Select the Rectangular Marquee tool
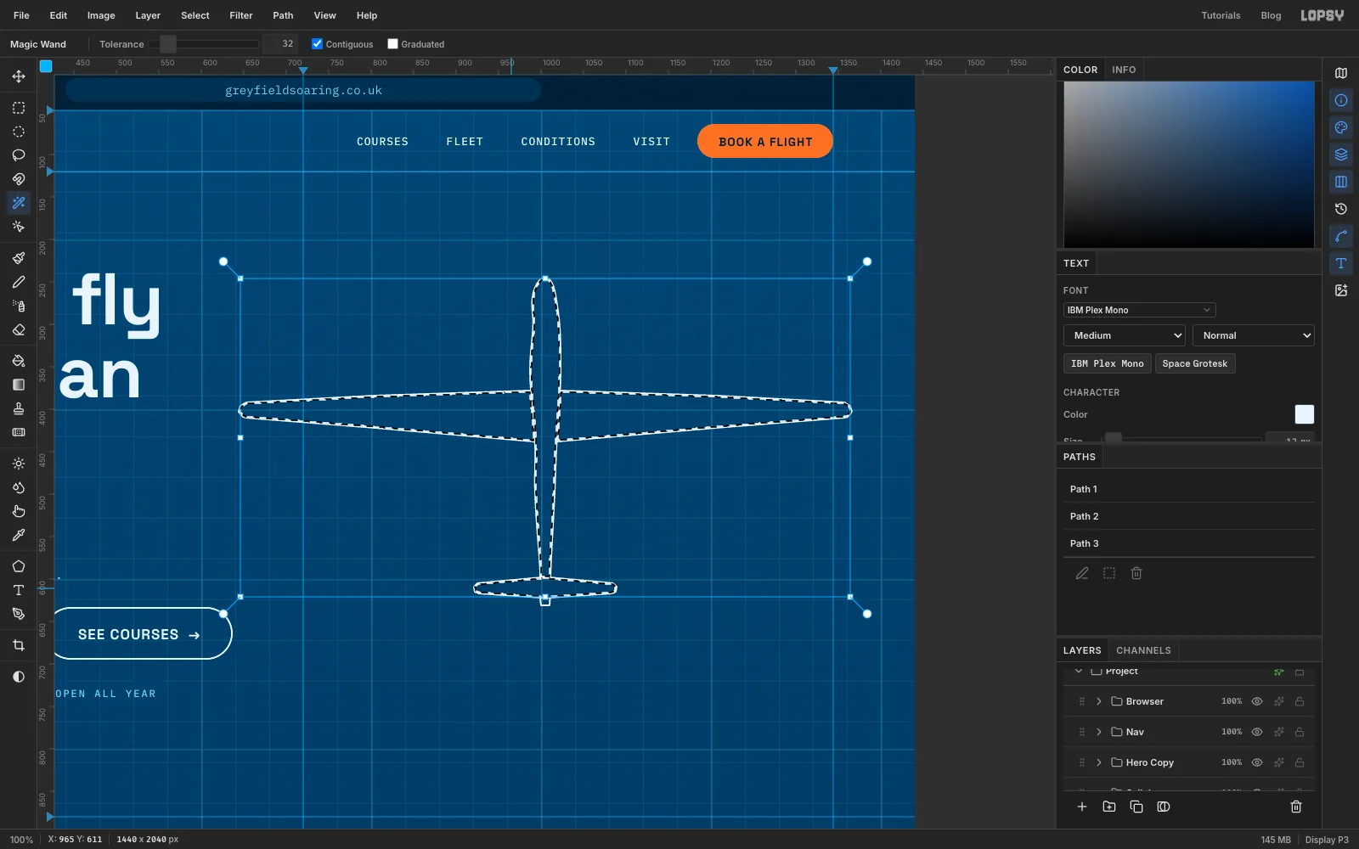Screen dimensions: 1359x849 pos(19,108)
